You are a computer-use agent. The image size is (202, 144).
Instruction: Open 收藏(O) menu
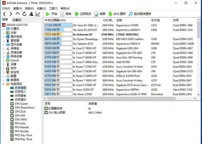41,9
